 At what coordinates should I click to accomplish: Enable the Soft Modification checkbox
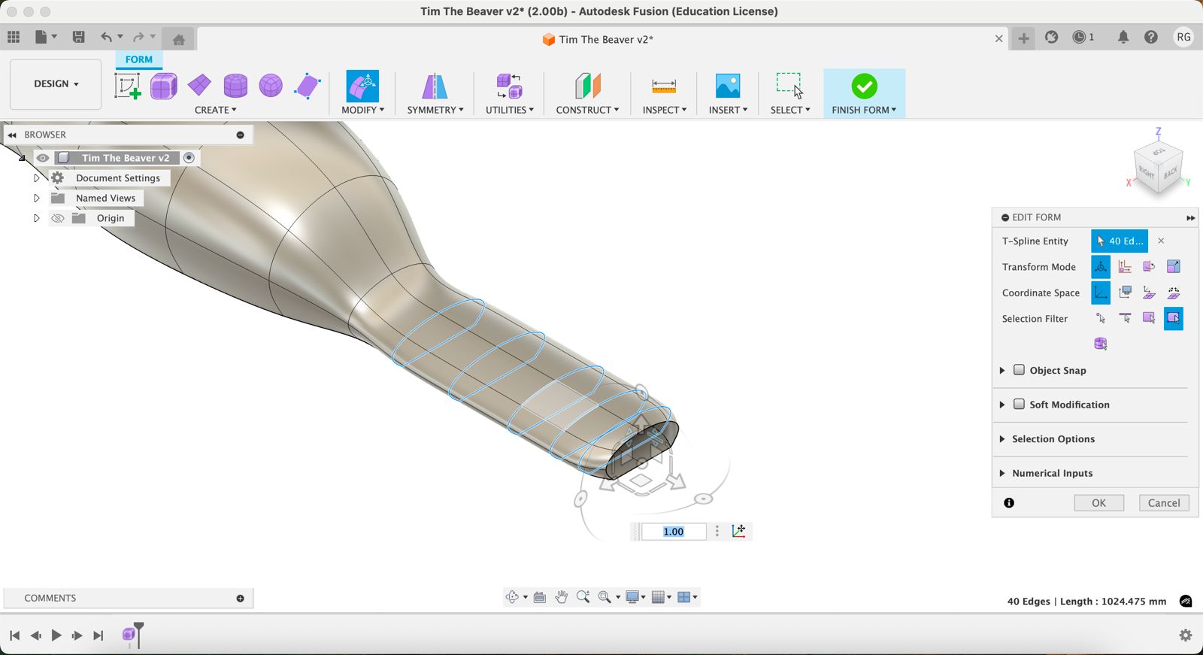pyautogui.click(x=1019, y=405)
